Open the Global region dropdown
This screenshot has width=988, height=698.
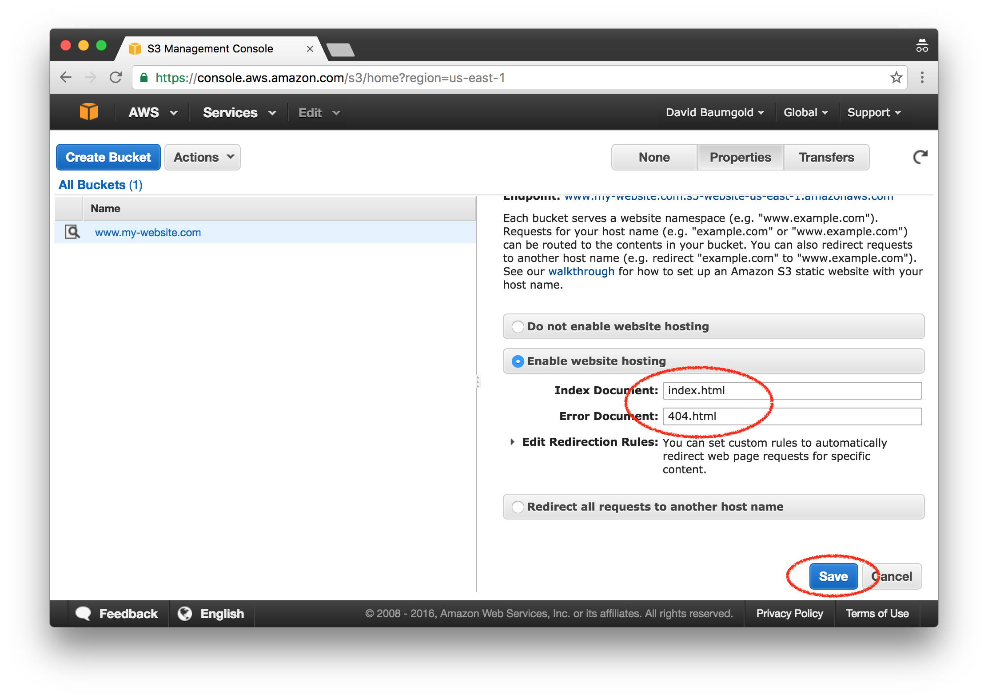[805, 112]
